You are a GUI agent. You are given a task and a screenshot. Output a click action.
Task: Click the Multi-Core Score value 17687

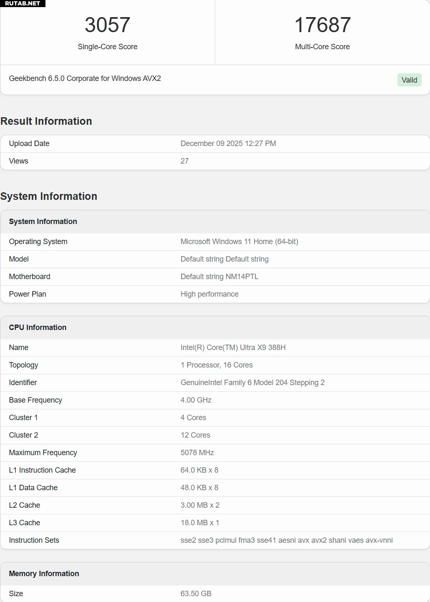[x=322, y=25]
